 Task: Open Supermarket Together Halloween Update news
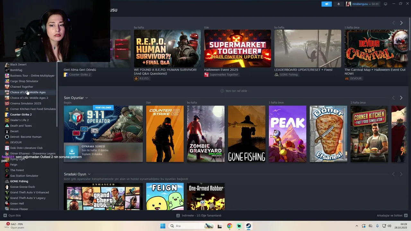point(238,48)
